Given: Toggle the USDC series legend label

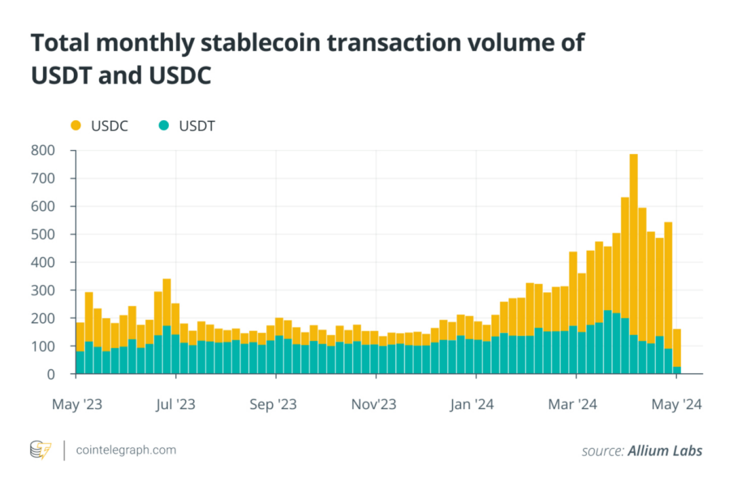Looking at the screenshot, I should point(109,125).
